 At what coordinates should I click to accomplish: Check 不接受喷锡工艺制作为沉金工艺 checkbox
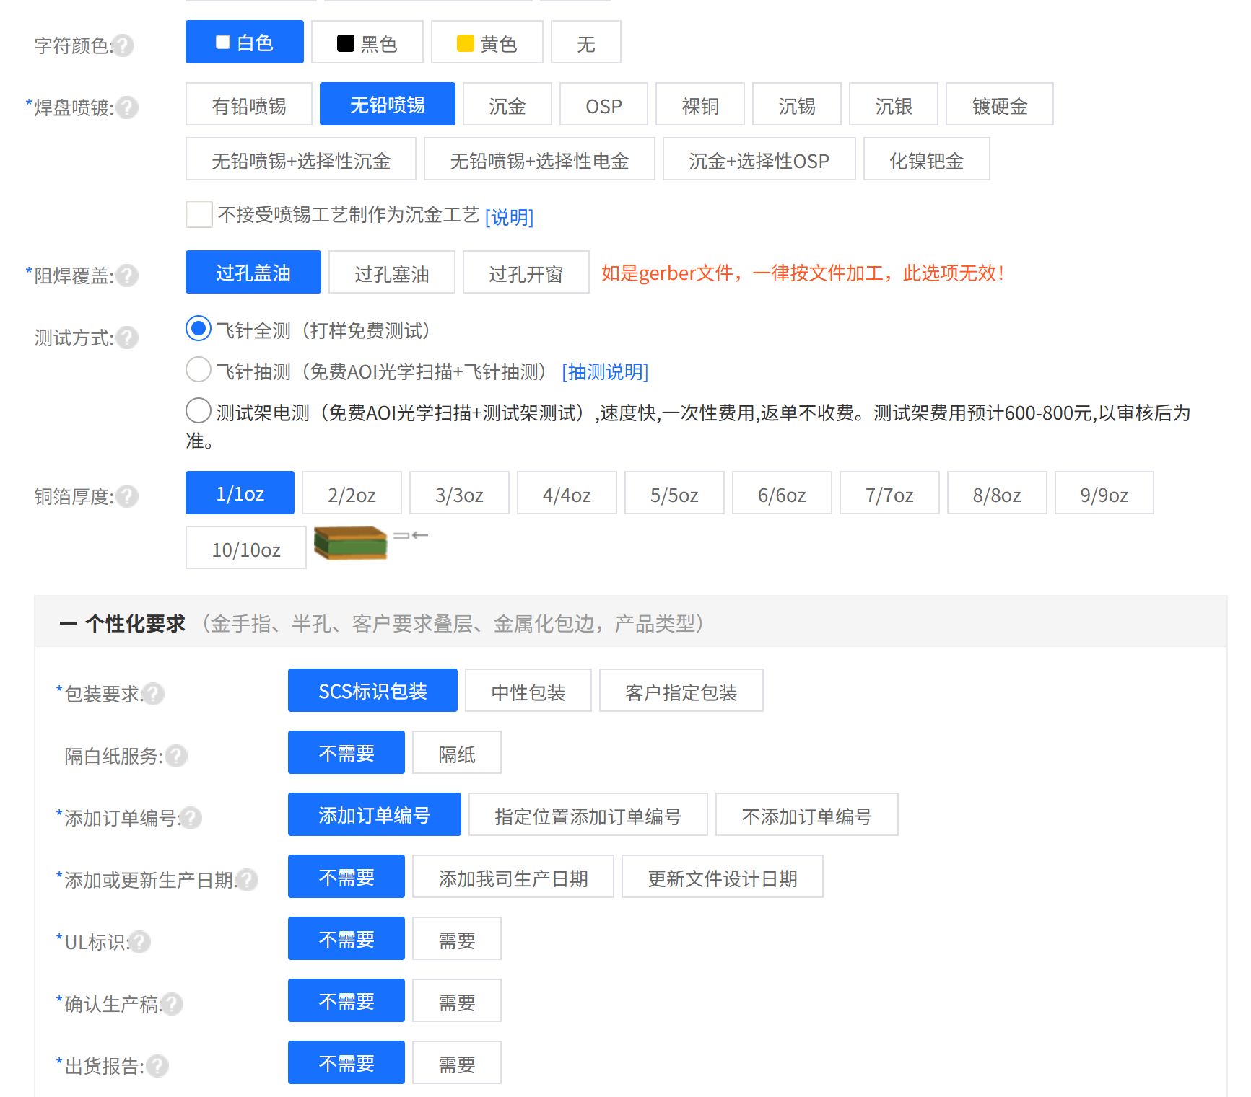coord(199,214)
